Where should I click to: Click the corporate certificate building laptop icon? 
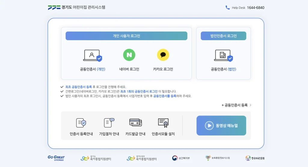[x=223, y=55]
